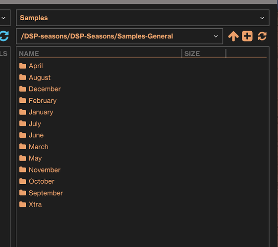
Task: Click the orange up-arrow parent folder icon
Action: (233, 36)
